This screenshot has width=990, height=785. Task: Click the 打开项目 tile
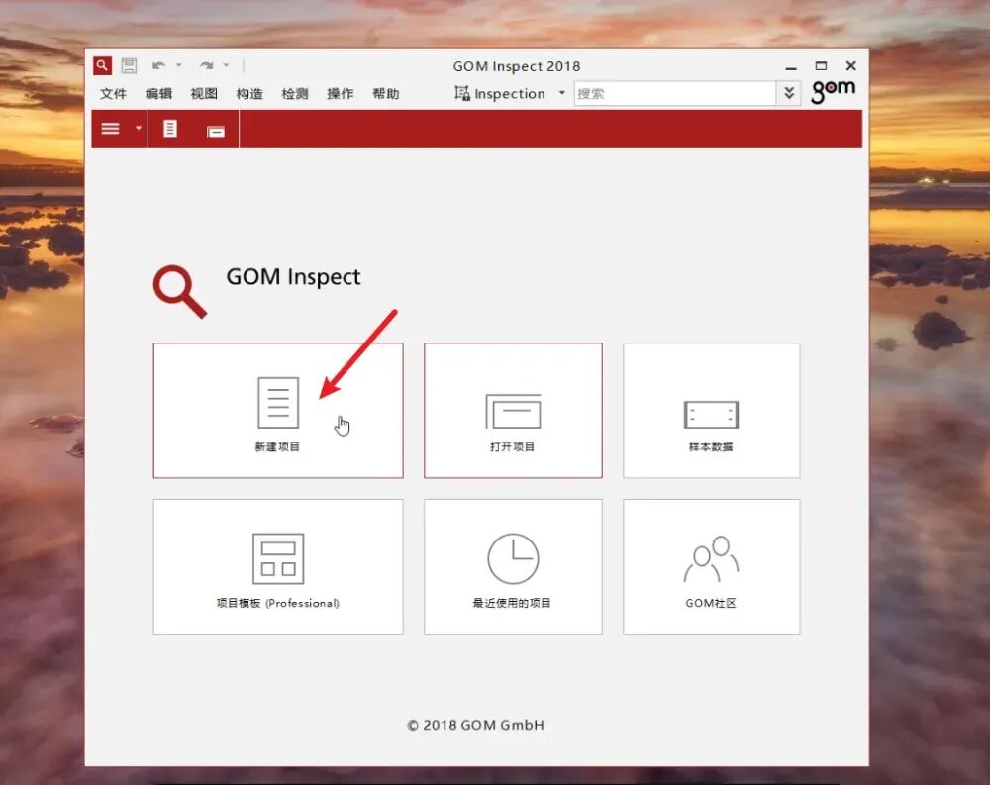[513, 411]
